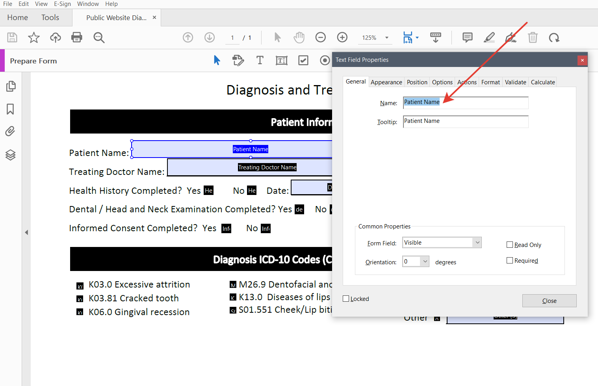Image resolution: width=598 pixels, height=386 pixels.
Task: Add a text field tool
Action: 281,60
